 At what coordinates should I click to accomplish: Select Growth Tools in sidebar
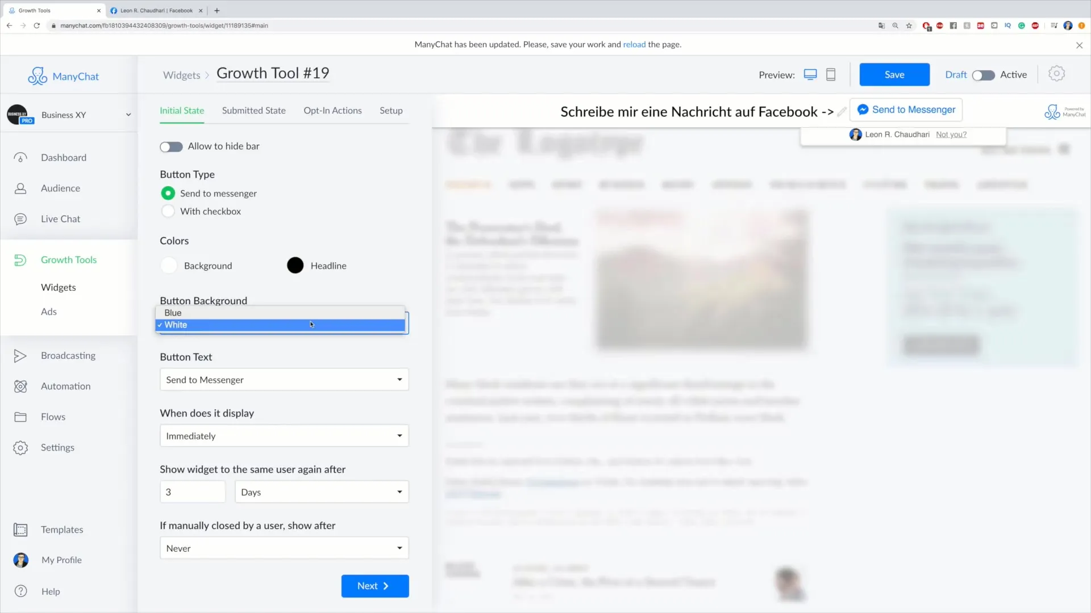(x=69, y=259)
